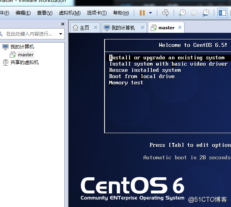Click the library search input field

30,34
